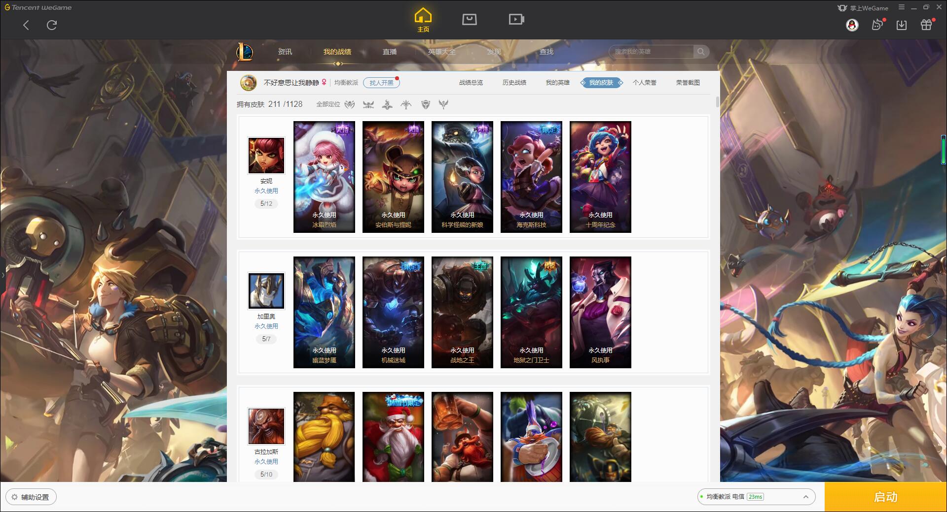
Task: Open the gift box rewards icon
Action: click(926, 25)
